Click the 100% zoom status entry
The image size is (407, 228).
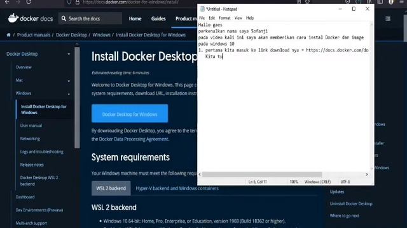pos(294,182)
